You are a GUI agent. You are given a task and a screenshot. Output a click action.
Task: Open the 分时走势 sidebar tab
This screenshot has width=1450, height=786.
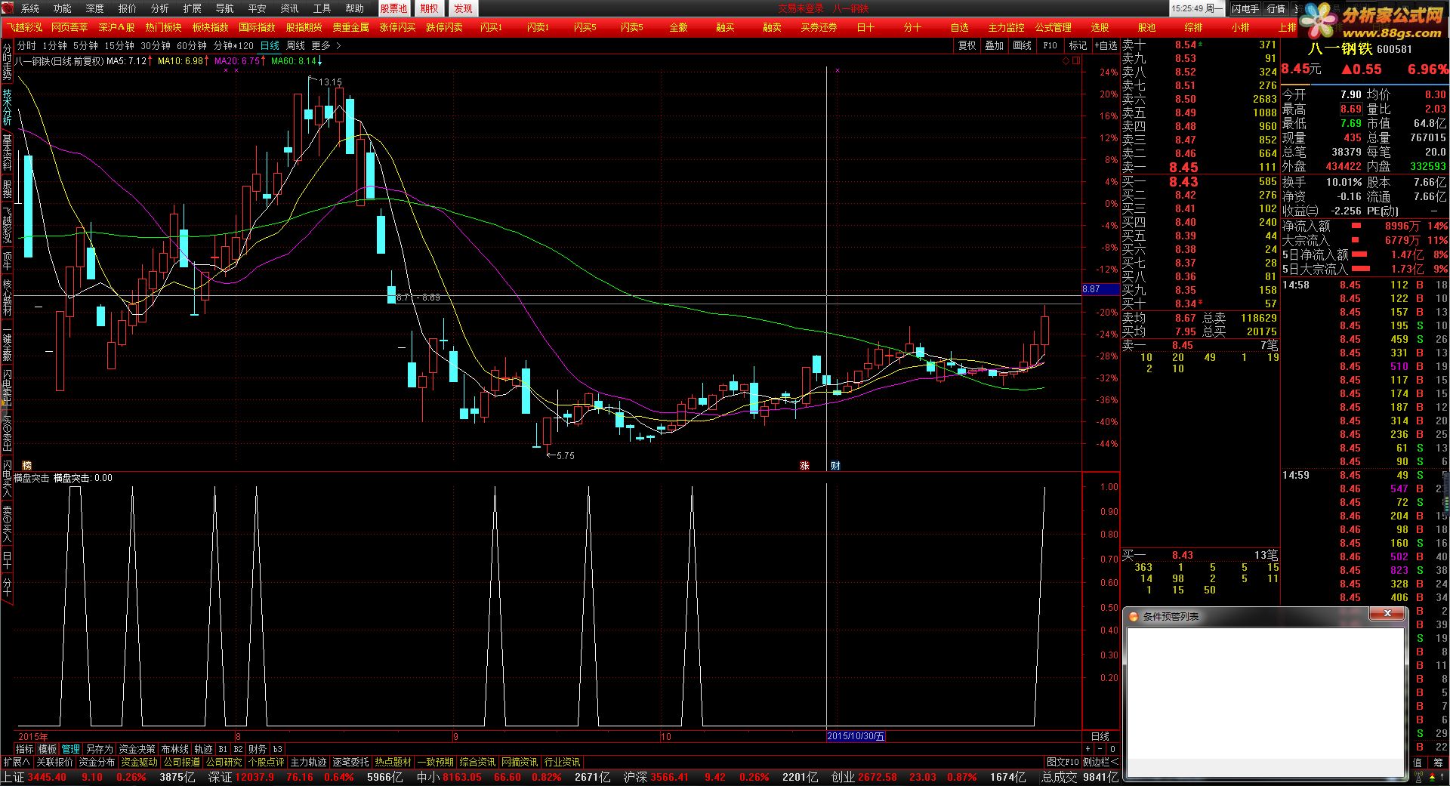[x=7, y=63]
